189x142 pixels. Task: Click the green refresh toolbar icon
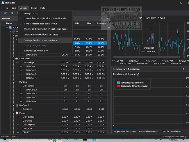tap(12, 13)
